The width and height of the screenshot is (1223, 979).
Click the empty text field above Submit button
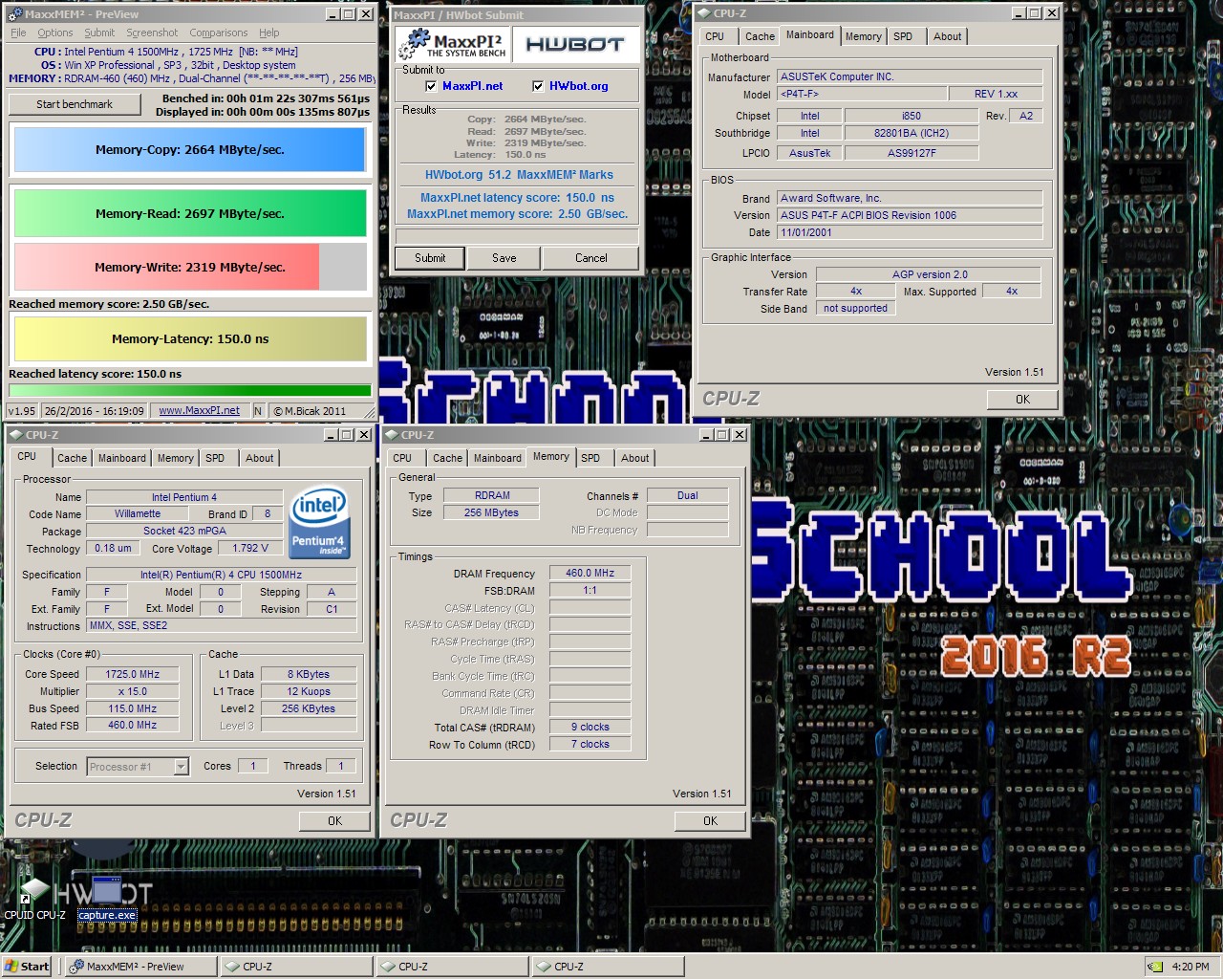(x=517, y=236)
